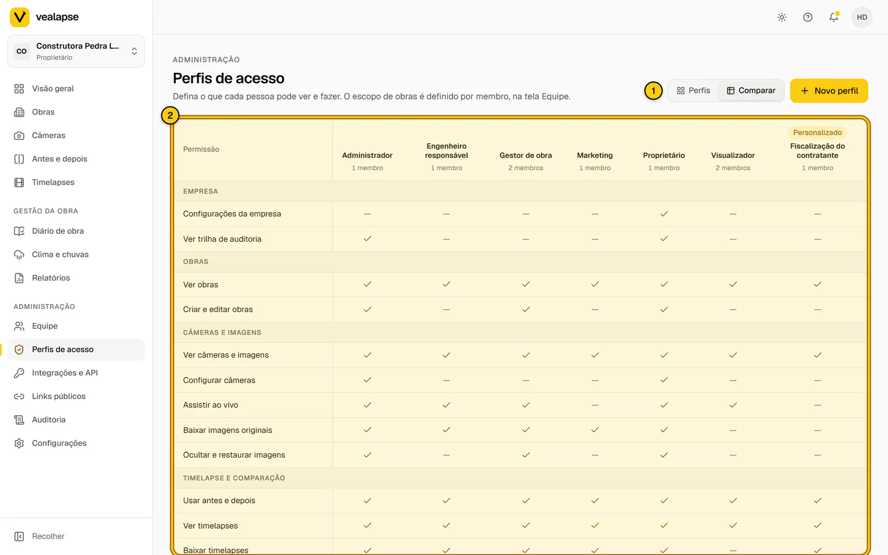Collapse the sidebar with Recolher
The width and height of the screenshot is (888, 555).
[76, 536]
